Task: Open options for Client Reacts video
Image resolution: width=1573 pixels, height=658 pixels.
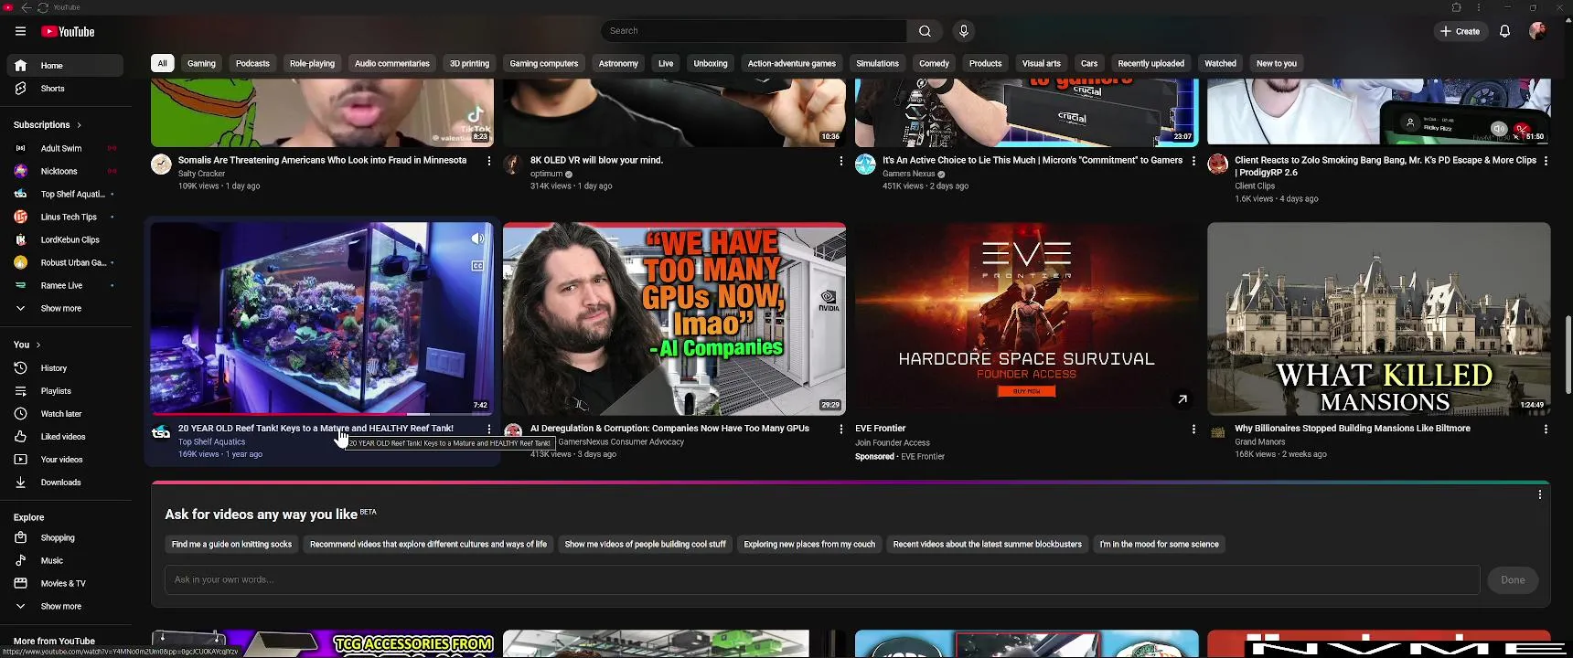Action: click(x=1546, y=161)
